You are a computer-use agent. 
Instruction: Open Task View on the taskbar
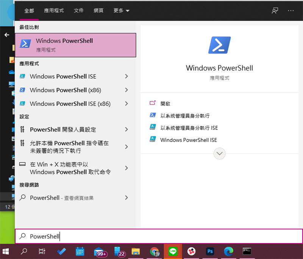coord(42,251)
